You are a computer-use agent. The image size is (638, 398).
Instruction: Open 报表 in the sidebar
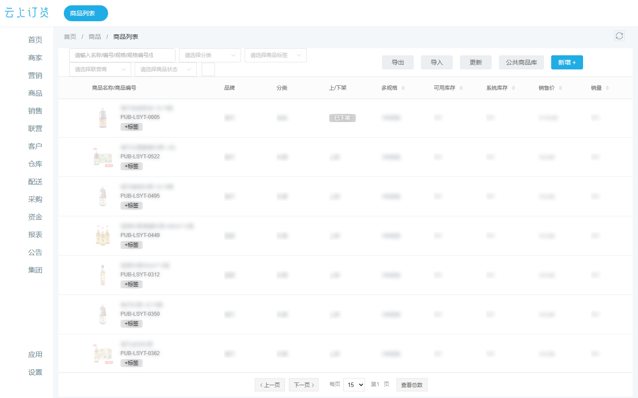coord(35,234)
